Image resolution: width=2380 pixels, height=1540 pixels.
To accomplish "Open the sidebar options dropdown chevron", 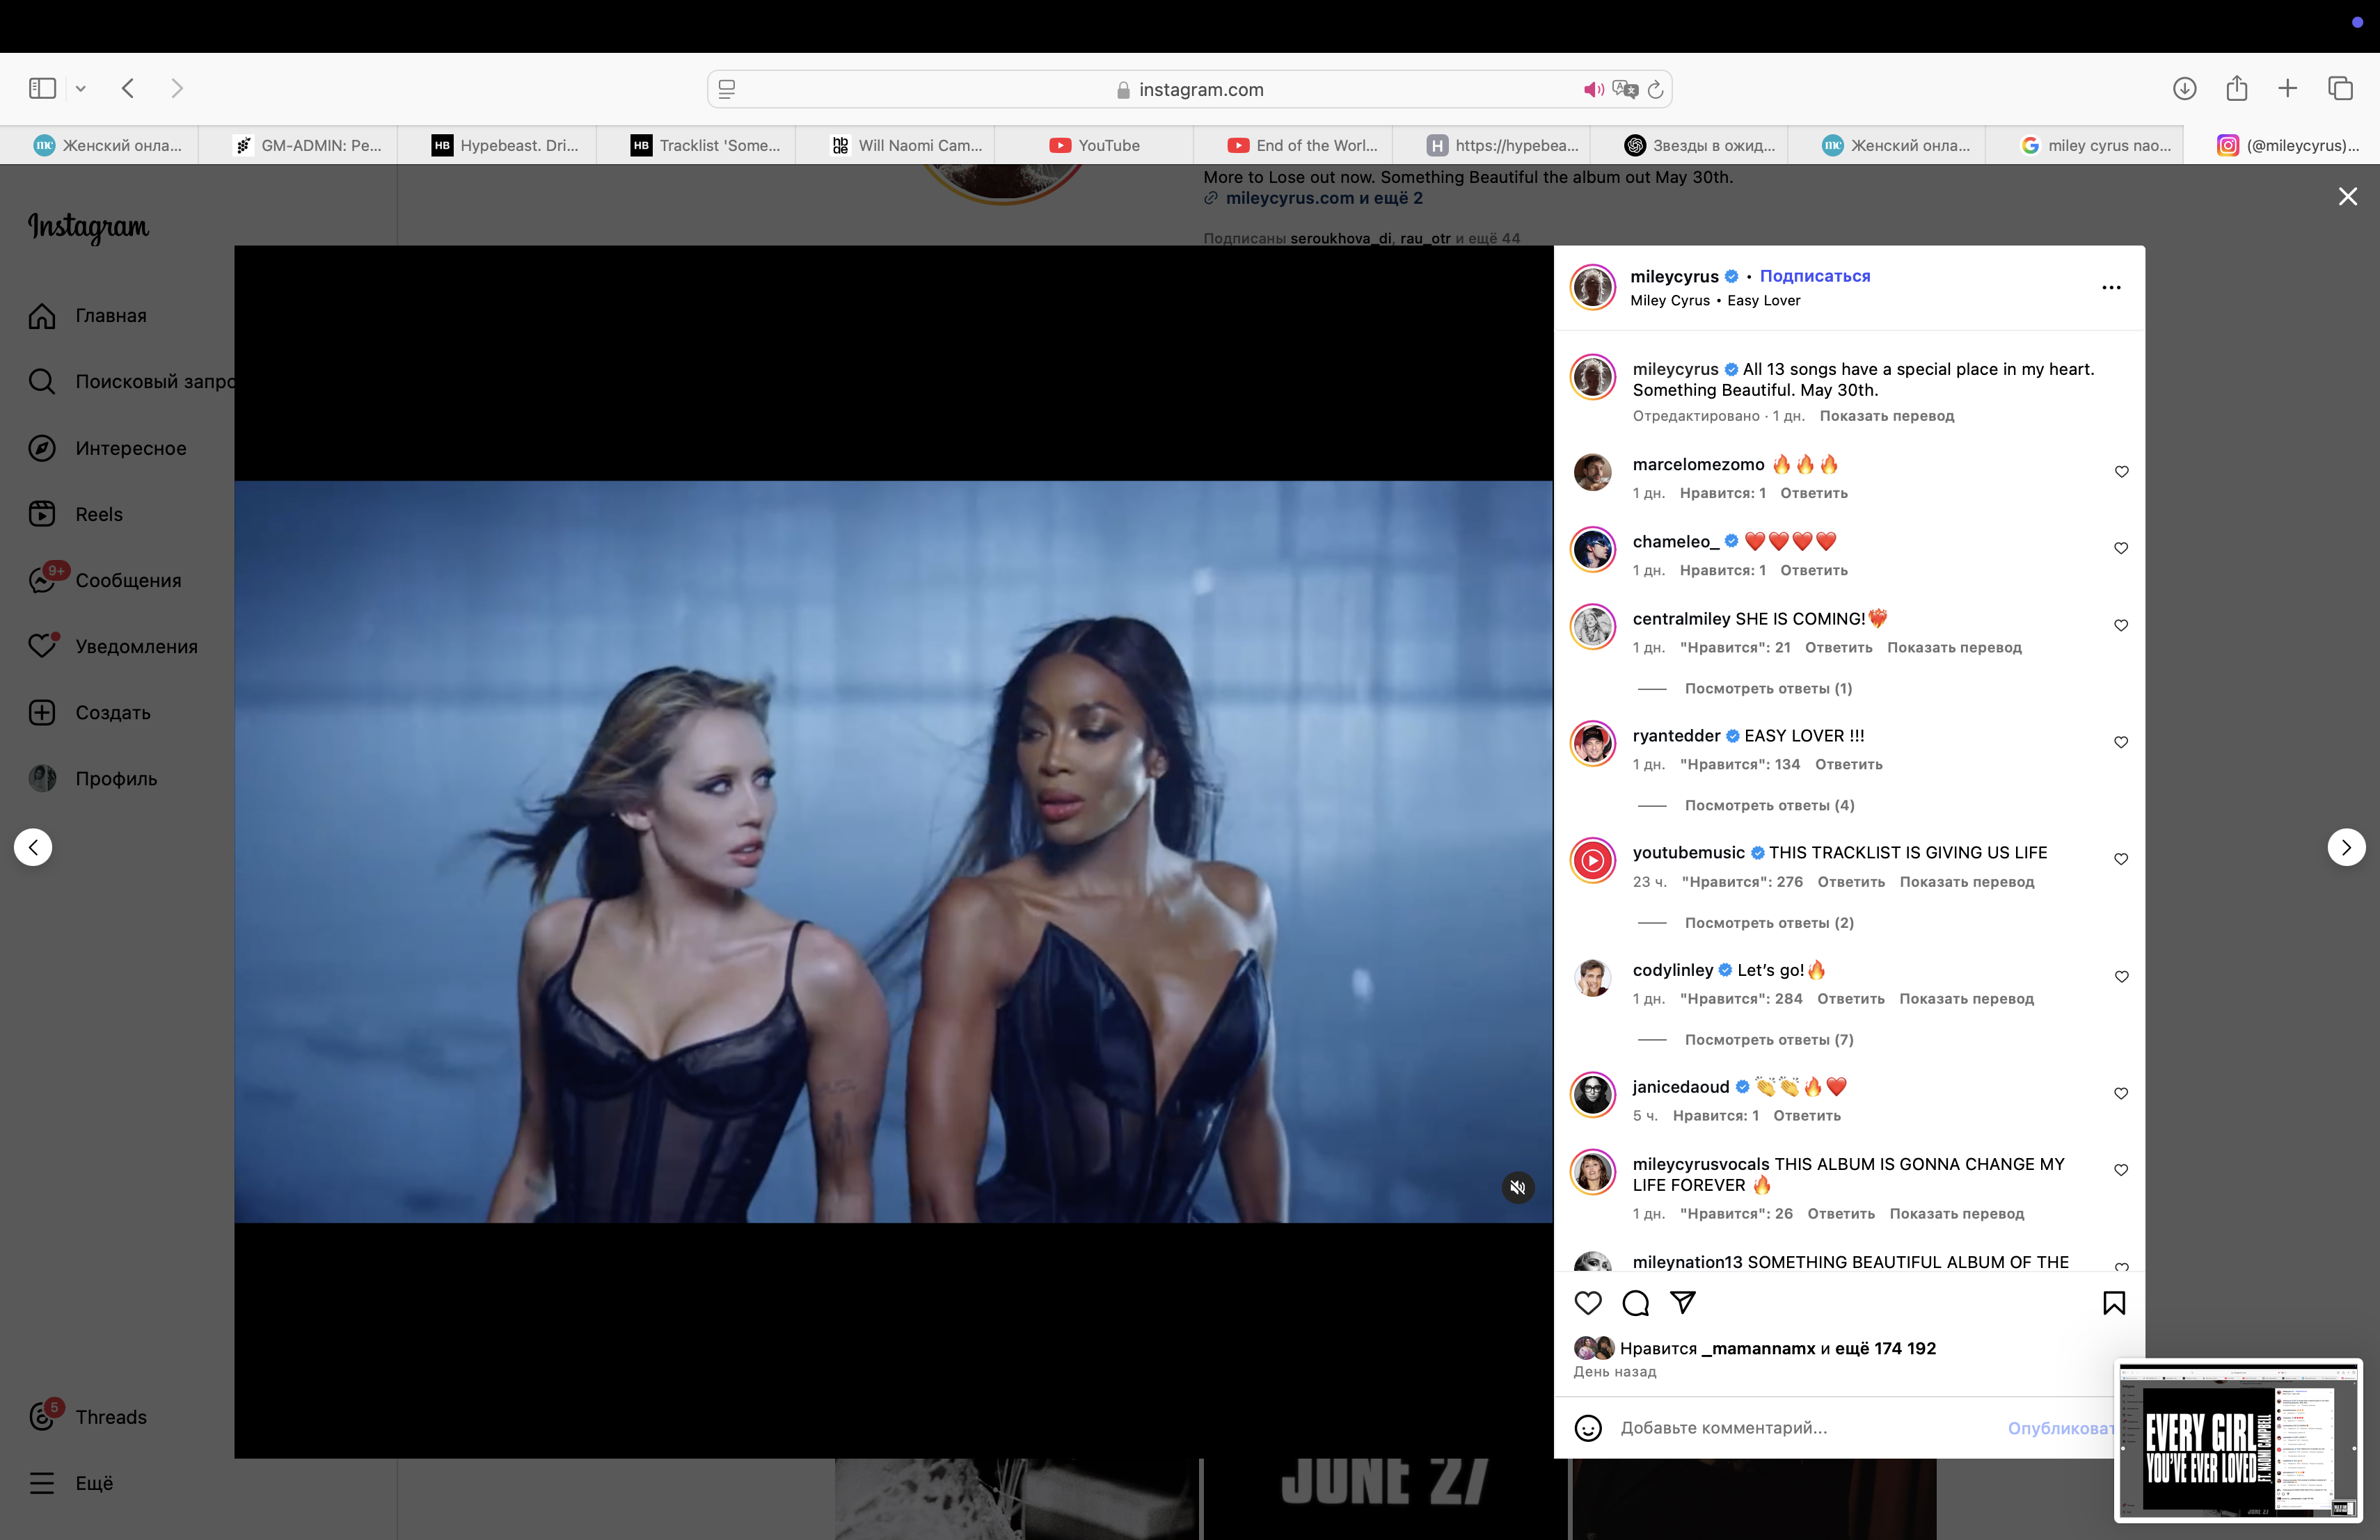I will pos(81,89).
